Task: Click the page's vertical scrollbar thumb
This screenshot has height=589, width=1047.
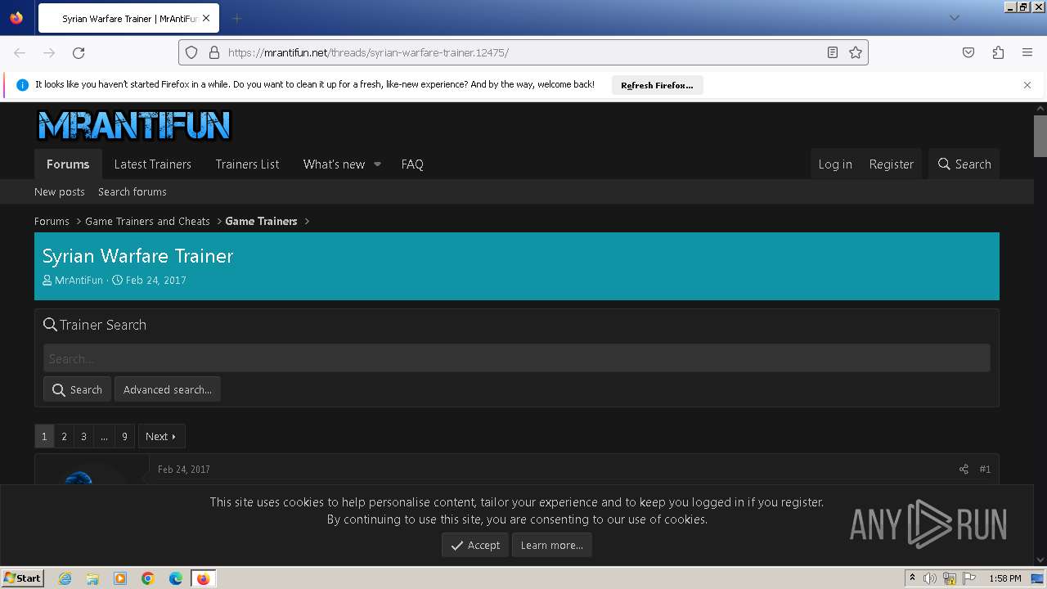Action: coord(1040,135)
